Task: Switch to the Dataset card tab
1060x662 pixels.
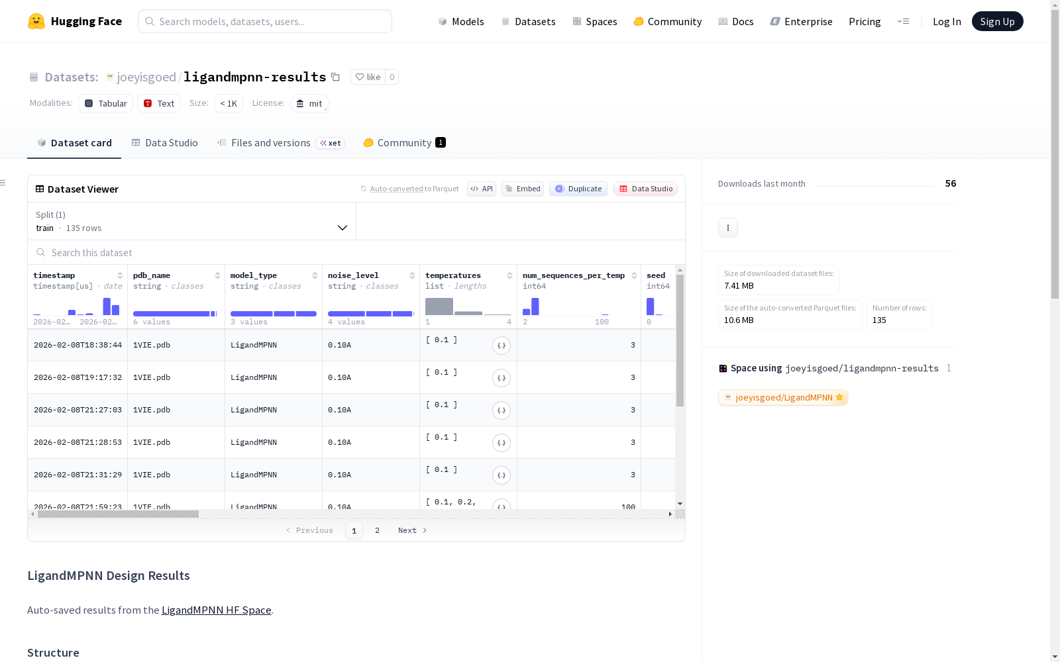Action: [x=74, y=143]
